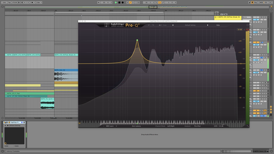
Task: Activate the punch-in switch
Action: (x=157, y=2)
